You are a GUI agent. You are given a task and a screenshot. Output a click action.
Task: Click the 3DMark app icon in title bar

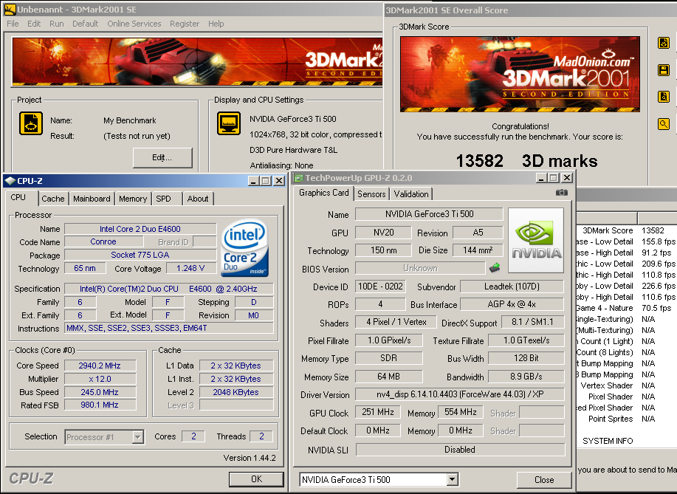[x=10, y=10]
